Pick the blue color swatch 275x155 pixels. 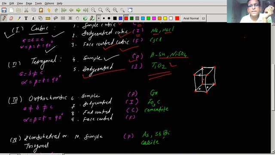click(120, 18)
